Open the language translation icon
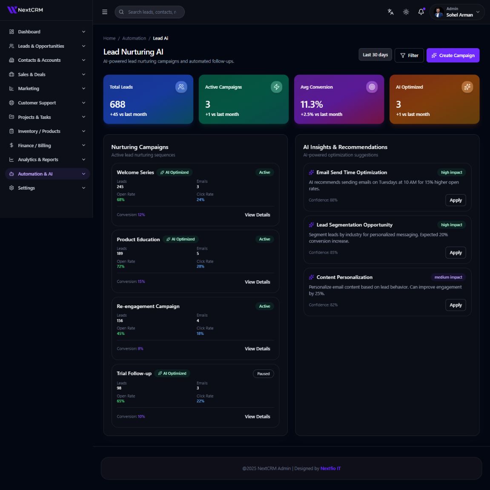Viewport: 490px width, 490px height. (390, 12)
